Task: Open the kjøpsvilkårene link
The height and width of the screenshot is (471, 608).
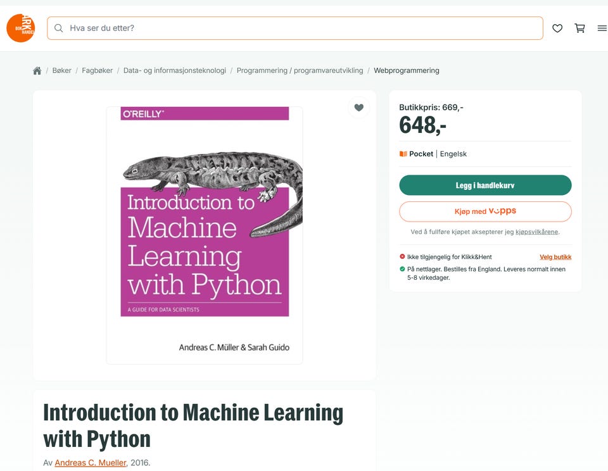Action: click(536, 232)
